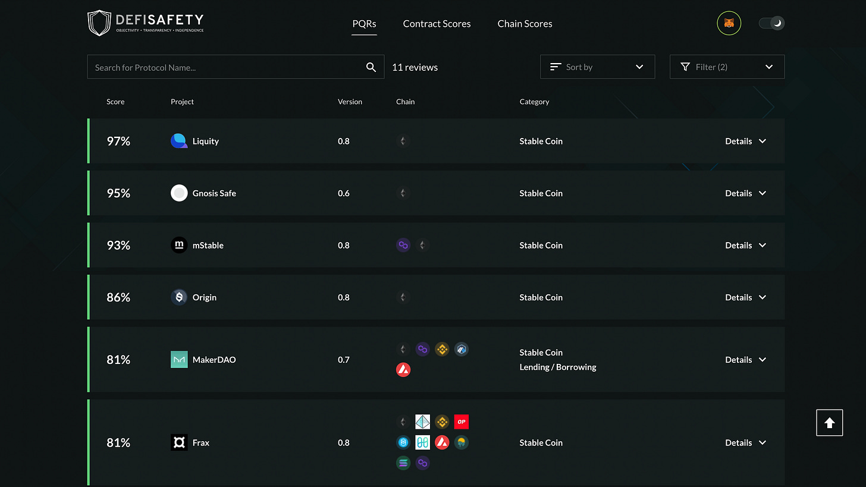Focus the Search for Protocol Name field

click(236, 67)
